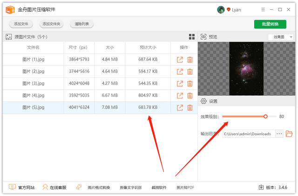Screen dimensions: 298x196
Task: Browse output directory with ellipsis button
Action: 279,134
